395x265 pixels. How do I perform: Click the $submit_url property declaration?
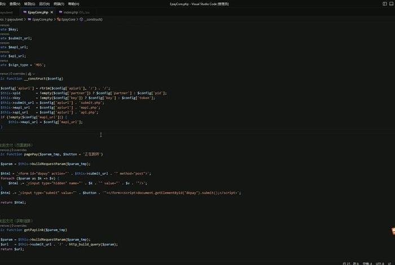point(20,38)
